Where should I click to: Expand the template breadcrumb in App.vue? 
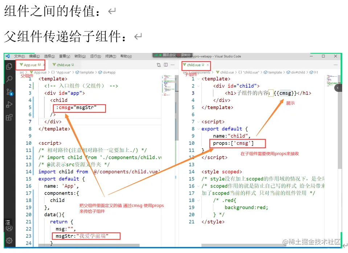coord(86,72)
